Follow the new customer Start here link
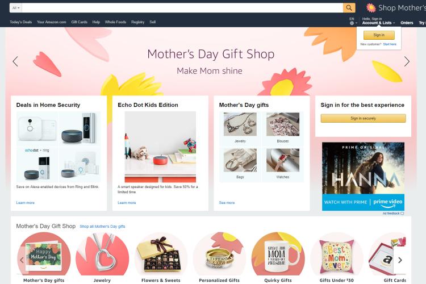 pos(390,44)
